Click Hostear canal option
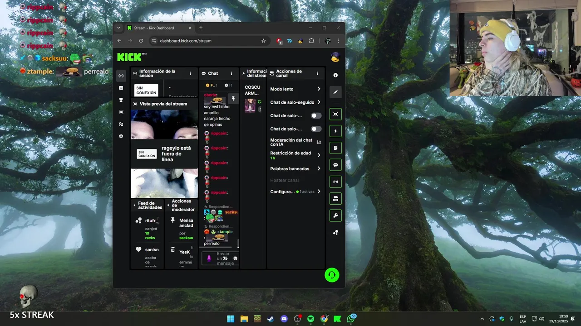Viewport: 581px width, 326px height. pos(284,180)
